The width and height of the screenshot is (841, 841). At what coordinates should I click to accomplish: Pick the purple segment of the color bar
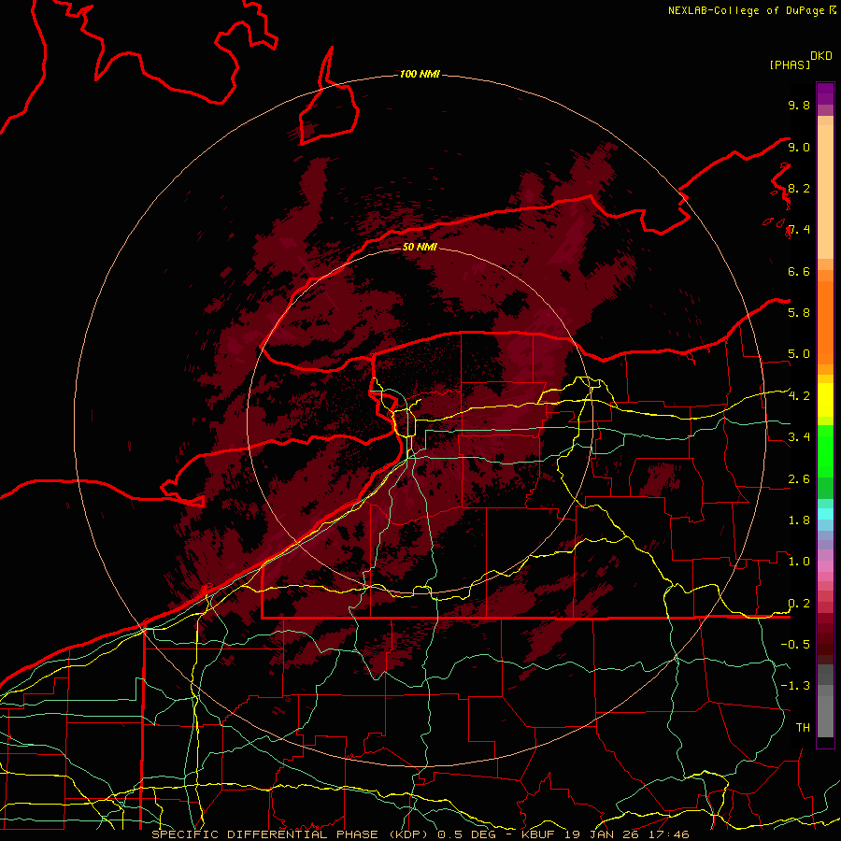[825, 93]
